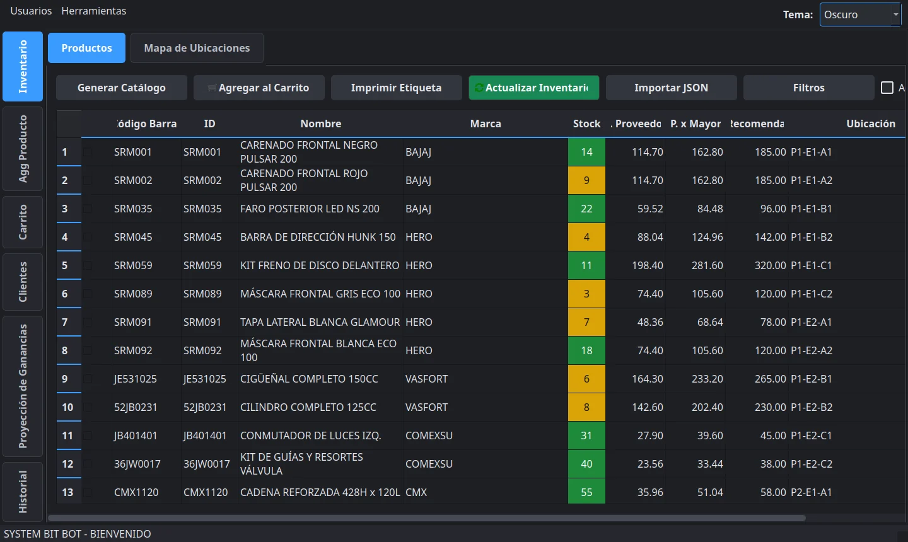Click the Generar Catálogo button
Viewport: 908px width, 542px height.
[x=122, y=88]
